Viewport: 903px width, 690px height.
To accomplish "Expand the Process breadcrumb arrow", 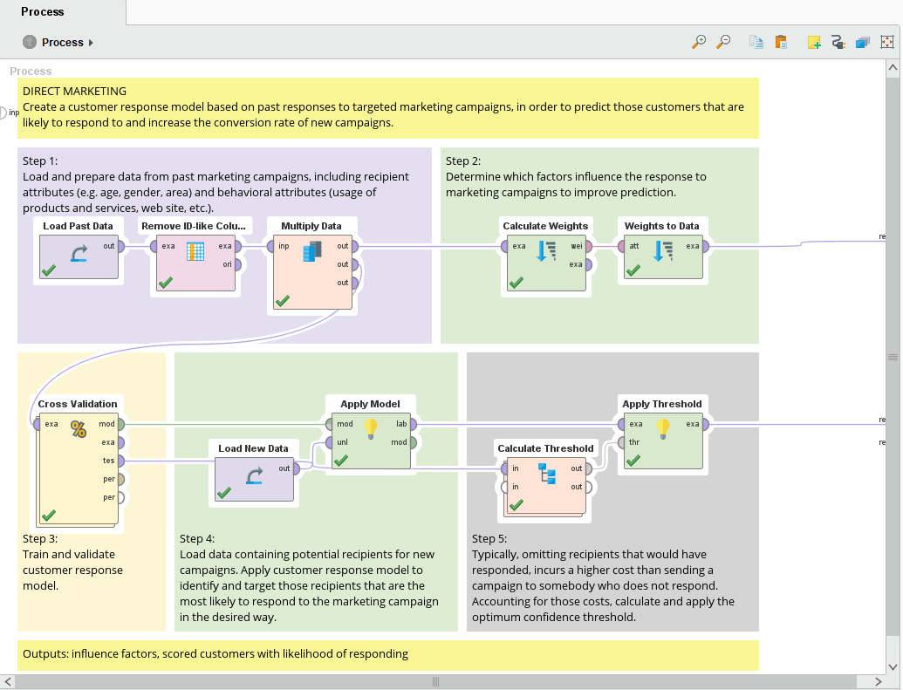I will (91, 43).
